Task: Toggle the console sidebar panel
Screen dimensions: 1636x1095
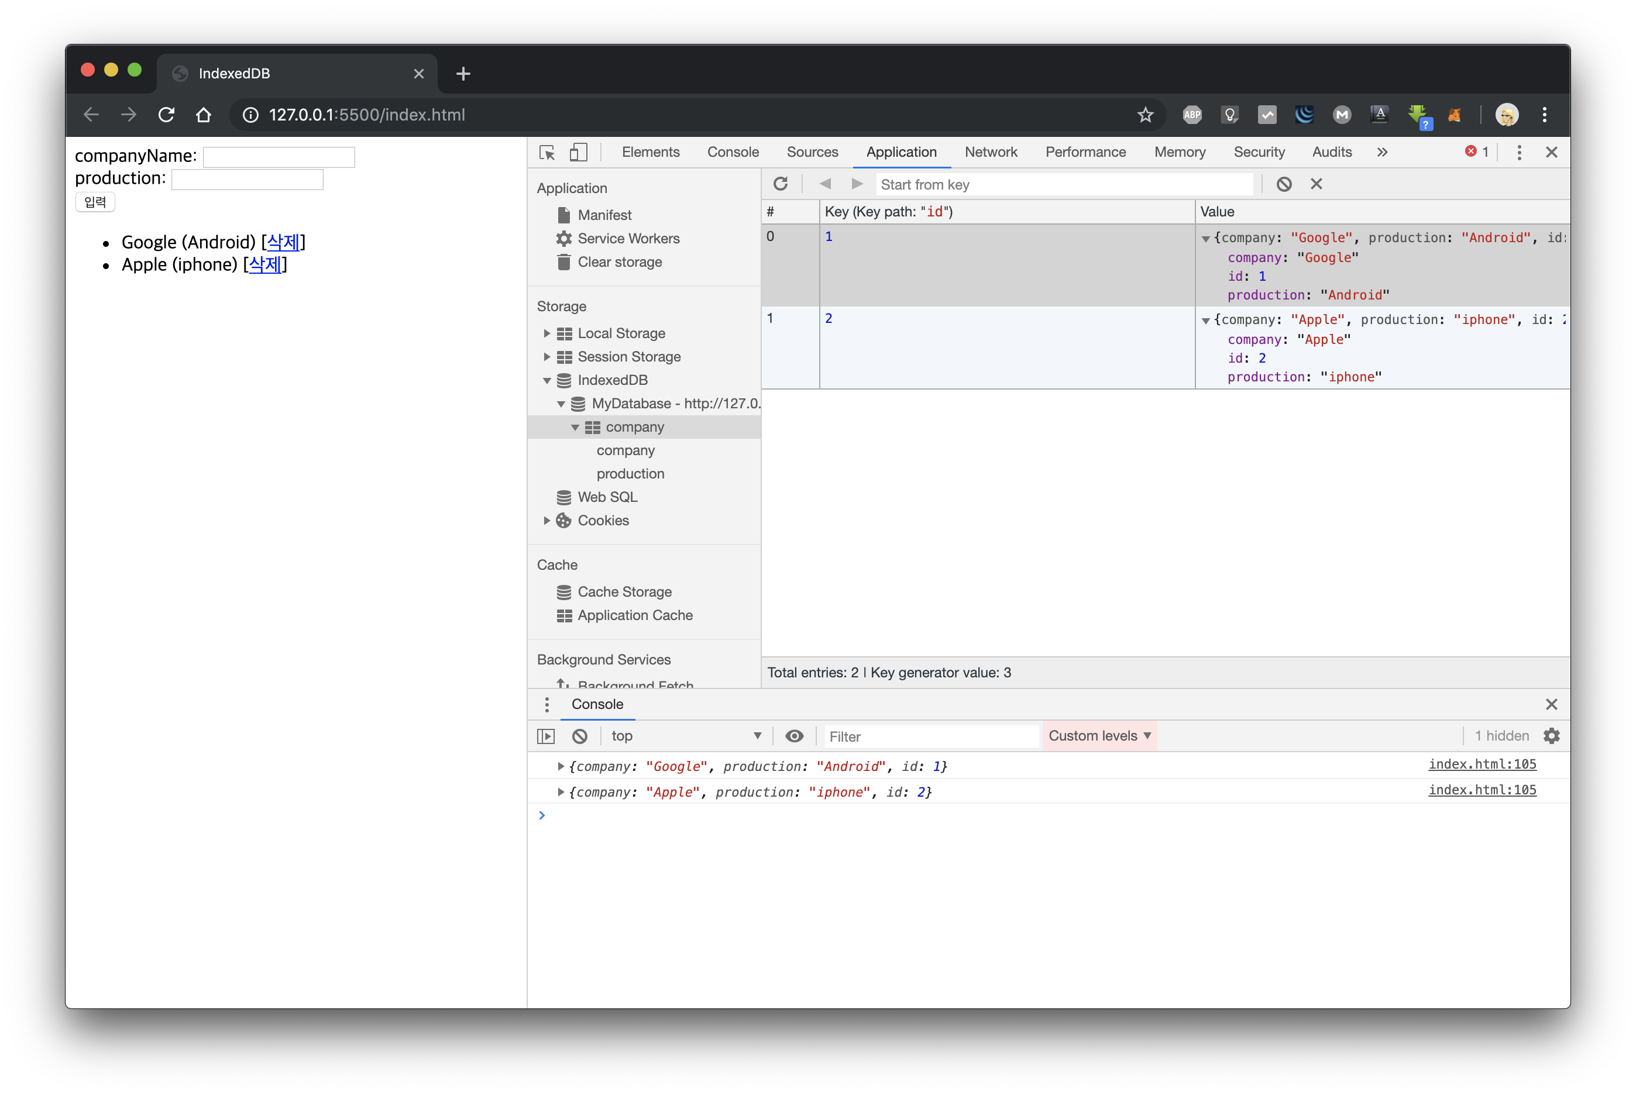Action: [x=545, y=736]
